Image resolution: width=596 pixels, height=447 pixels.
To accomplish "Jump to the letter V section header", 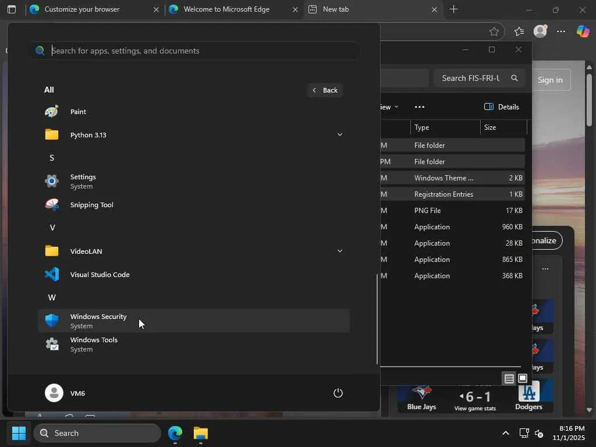I will tap(52, 228).
